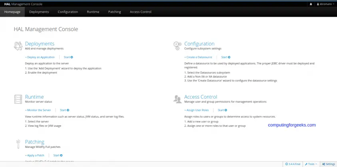Collapse the Monitor the Server section
Image resolution: width=337 pixels, height=167 pixels.
click(38, 110)
